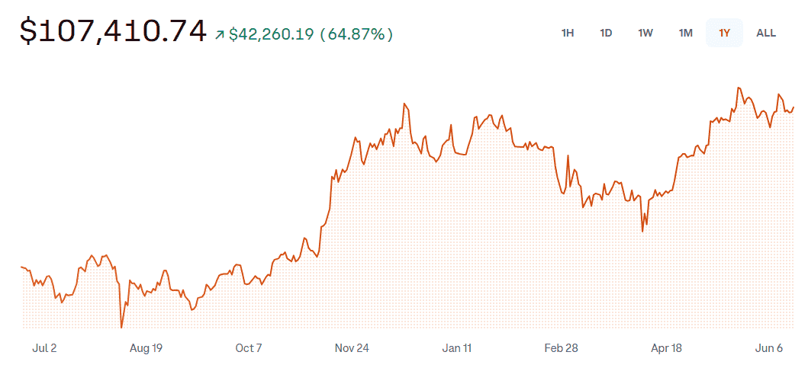Click the Nov 24 date label

352,348
